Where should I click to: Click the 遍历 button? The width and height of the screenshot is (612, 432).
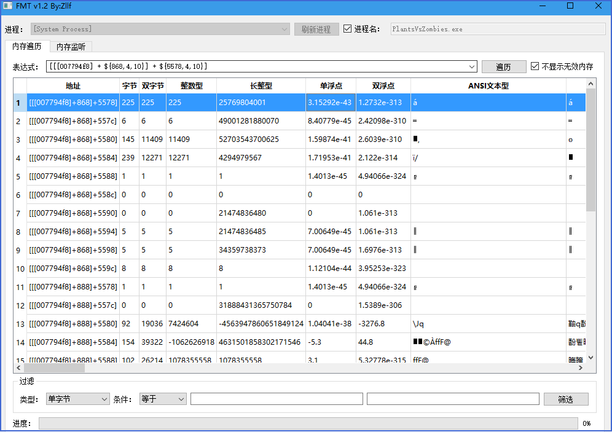pos(503,67)
